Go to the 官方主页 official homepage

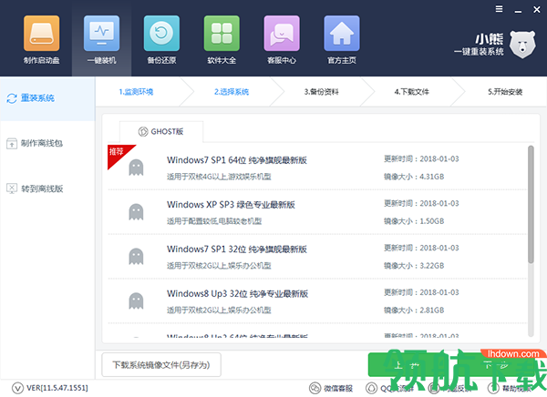tap(342, 40)
